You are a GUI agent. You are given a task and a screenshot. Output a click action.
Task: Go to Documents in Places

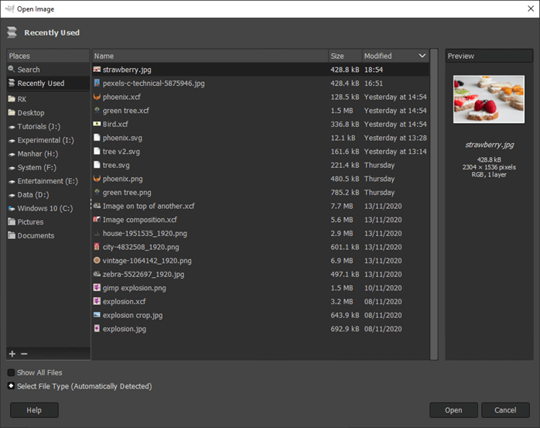point(48,236)
